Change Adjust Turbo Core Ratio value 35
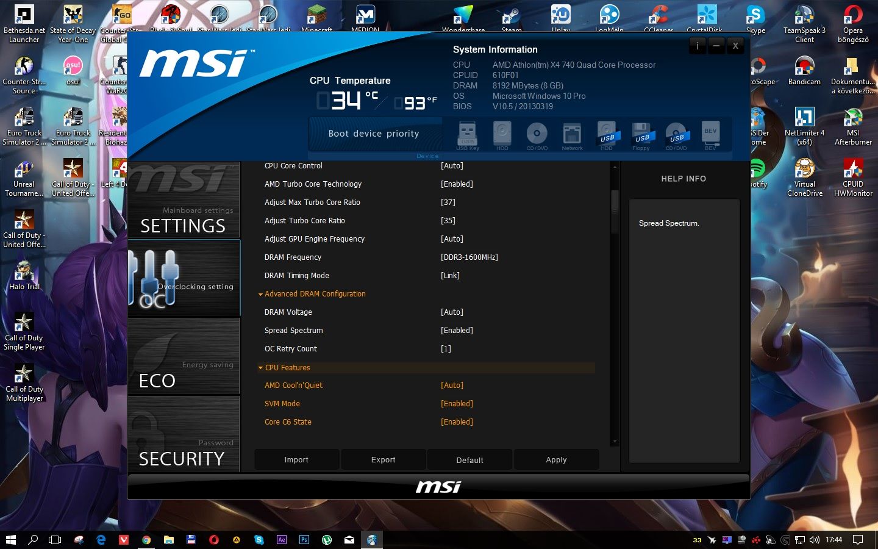This screenshot has width=878, height=549. pos(448,221)
